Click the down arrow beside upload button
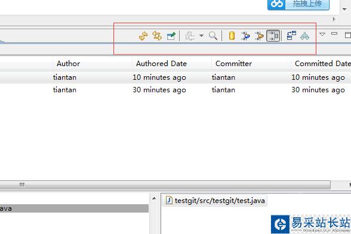 (x=344, y=10)
